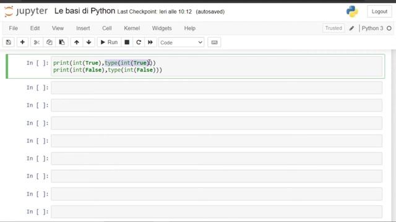The height and width of the screenshot is (222, 396).
Task: Open the Widgets menu
Action: 162,28
